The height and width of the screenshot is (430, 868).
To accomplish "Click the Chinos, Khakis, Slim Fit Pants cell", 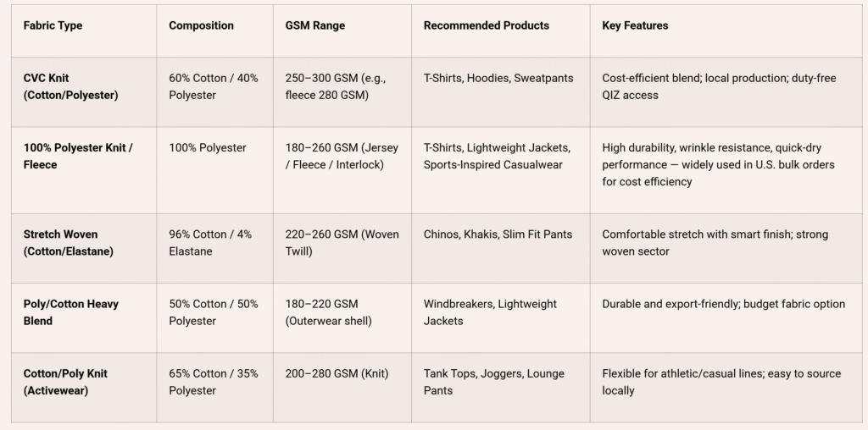I will pos(498,234).
